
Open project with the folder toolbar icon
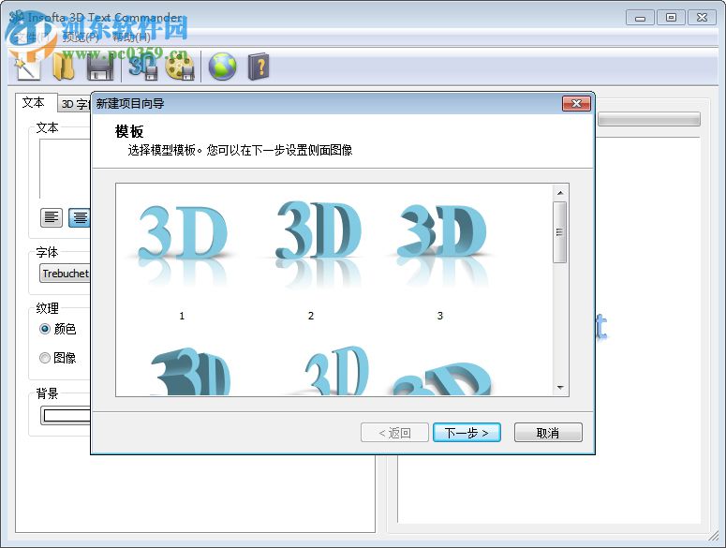pyautogui.click(x=64, y=67)
